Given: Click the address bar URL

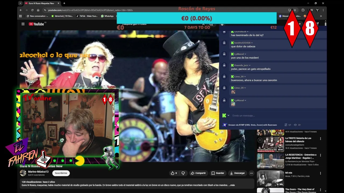Looking at the screenshot, I should [x=90, y=10].
